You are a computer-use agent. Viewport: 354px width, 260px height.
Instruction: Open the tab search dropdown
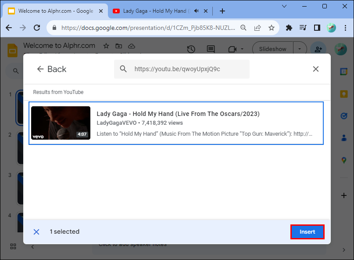pos(284,6)
